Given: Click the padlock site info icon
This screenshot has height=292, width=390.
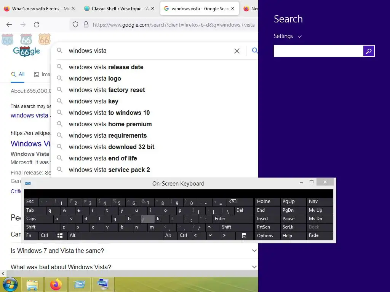Looking at the screenshot, I should click(x=86, y=25).
